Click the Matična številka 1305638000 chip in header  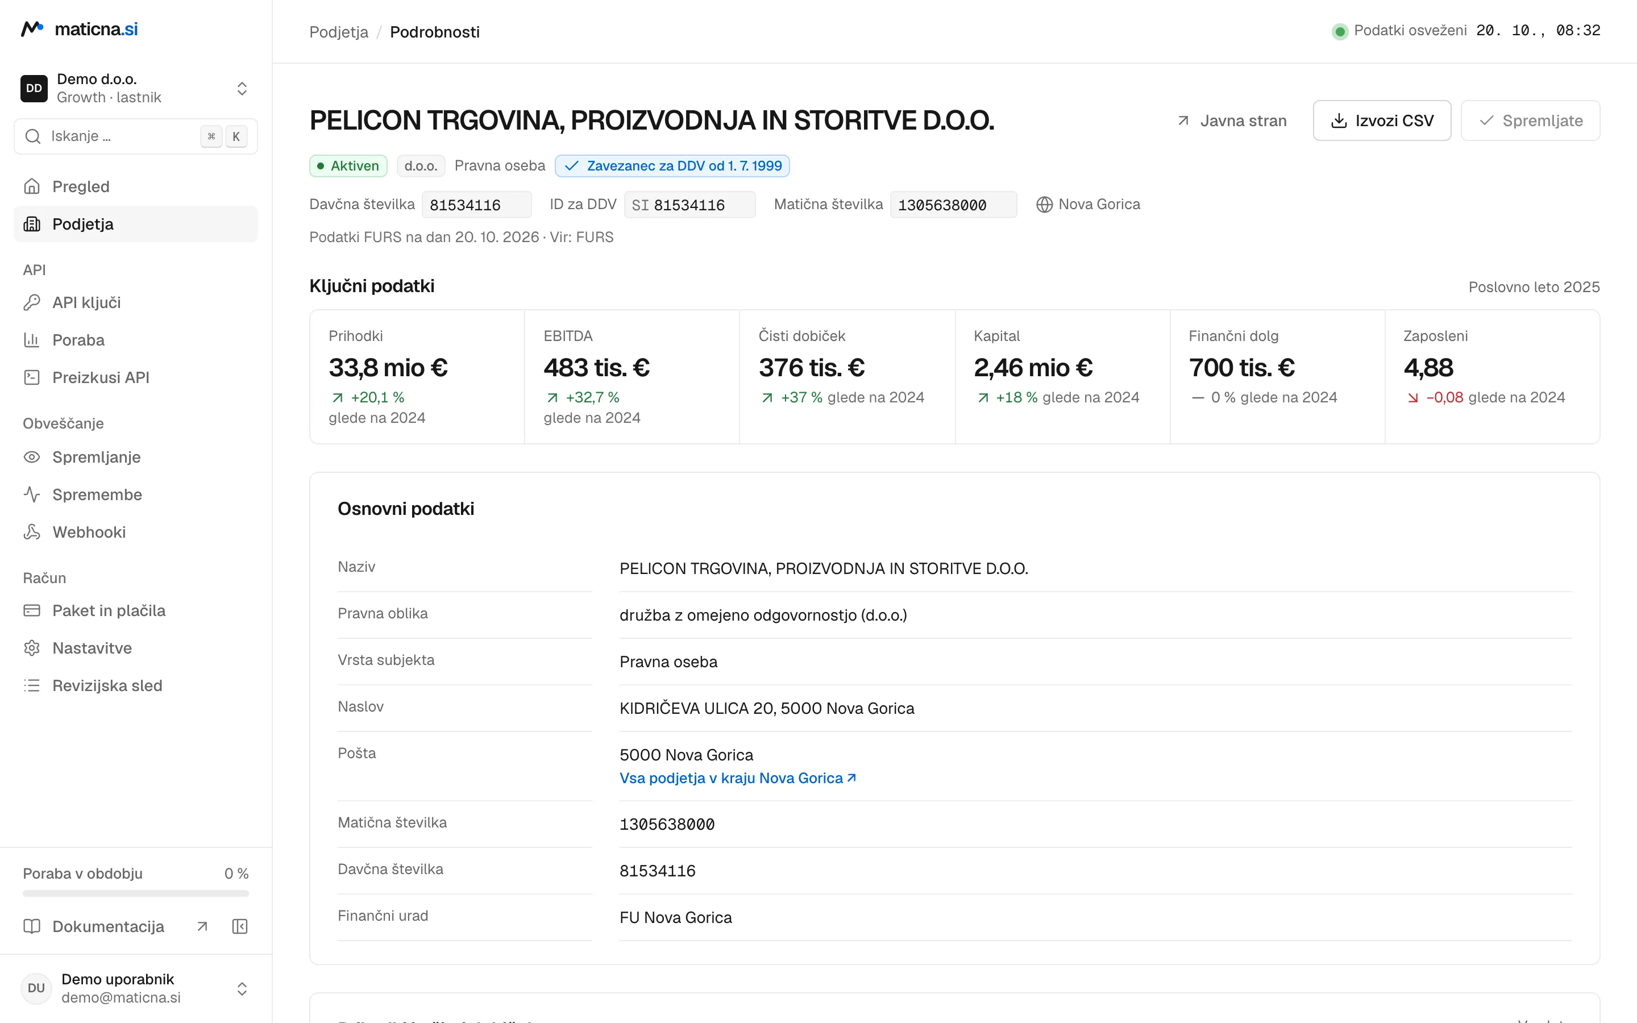[953, 205]
